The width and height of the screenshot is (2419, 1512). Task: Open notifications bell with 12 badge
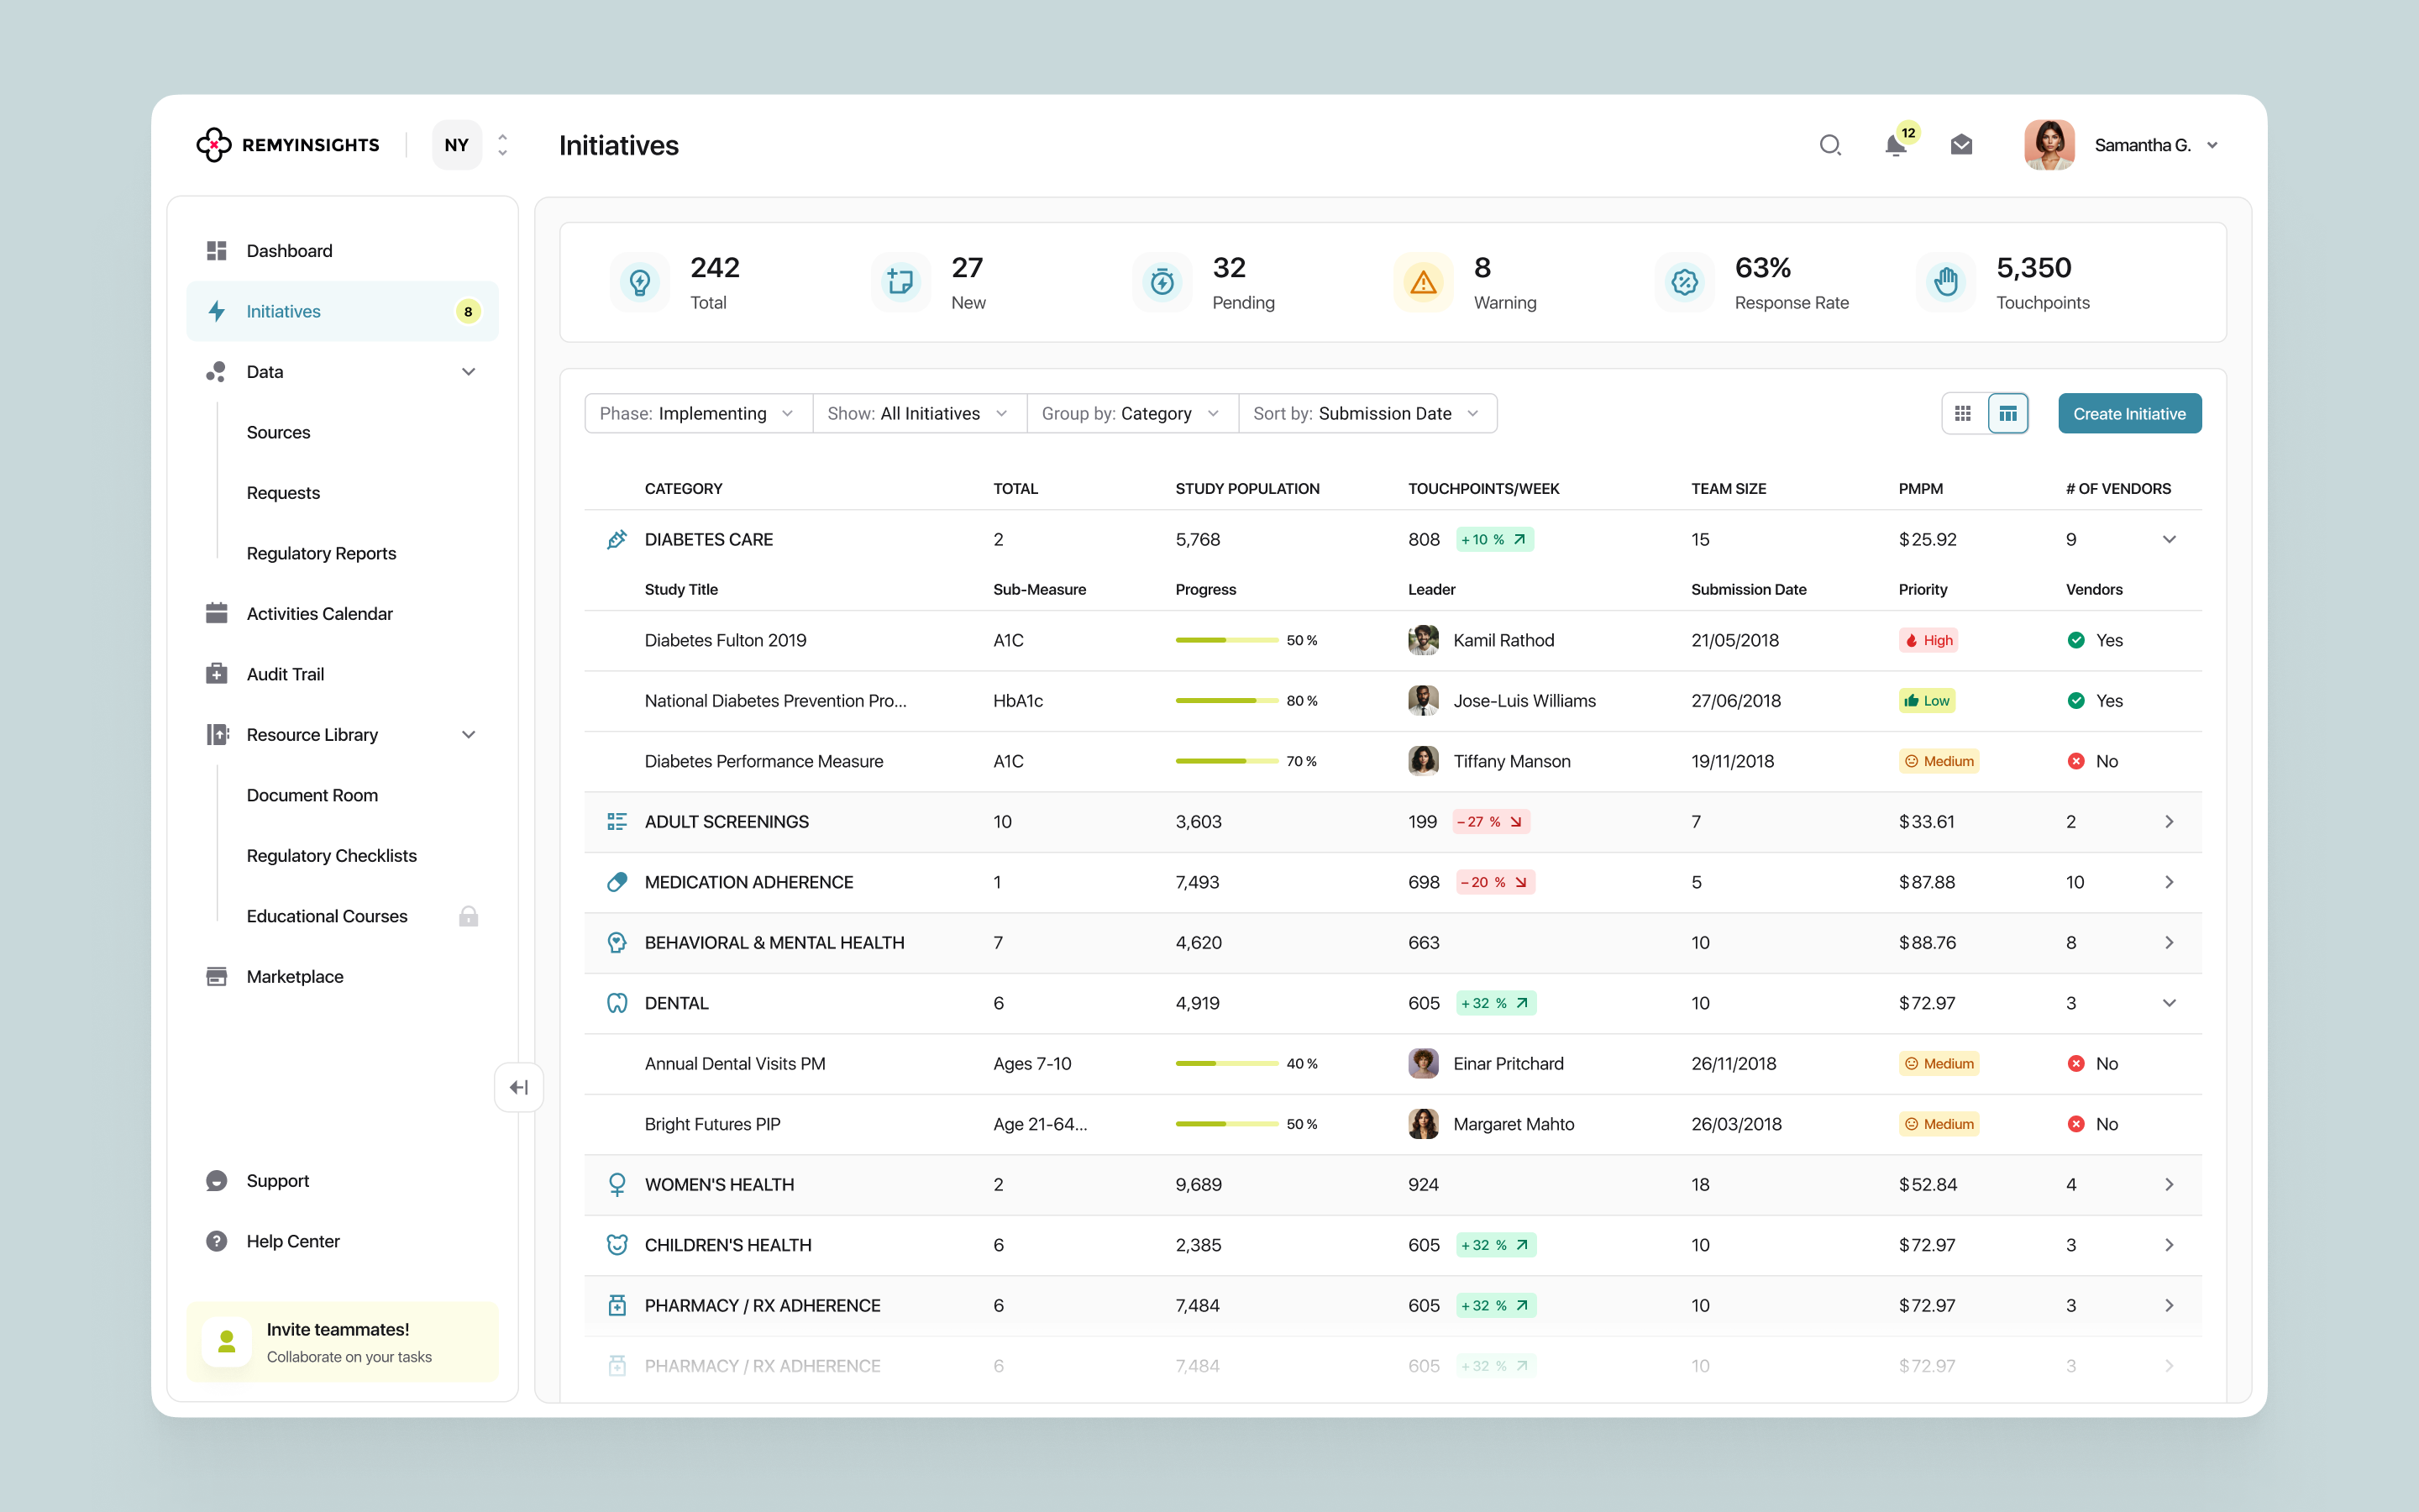tap(1897, 145)
